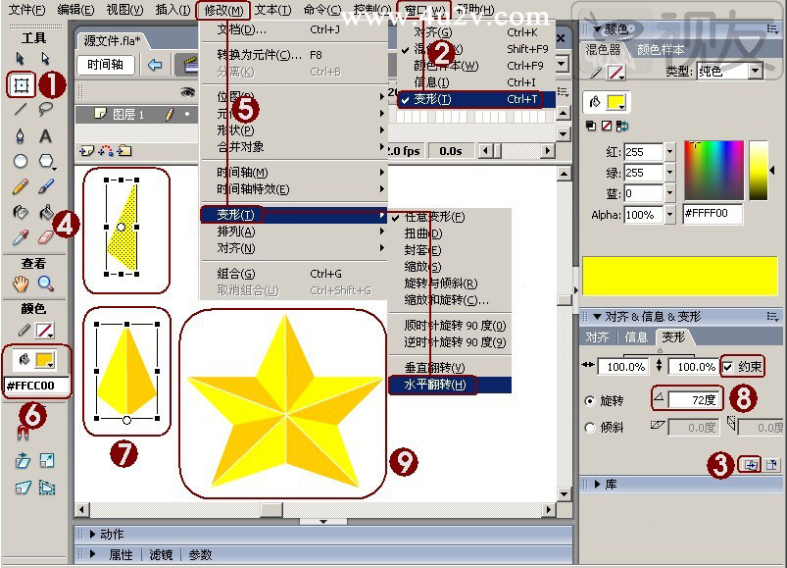Screen dimensions: 787x568
Task: Click Black and White default colors button
Action: point(591,126)
